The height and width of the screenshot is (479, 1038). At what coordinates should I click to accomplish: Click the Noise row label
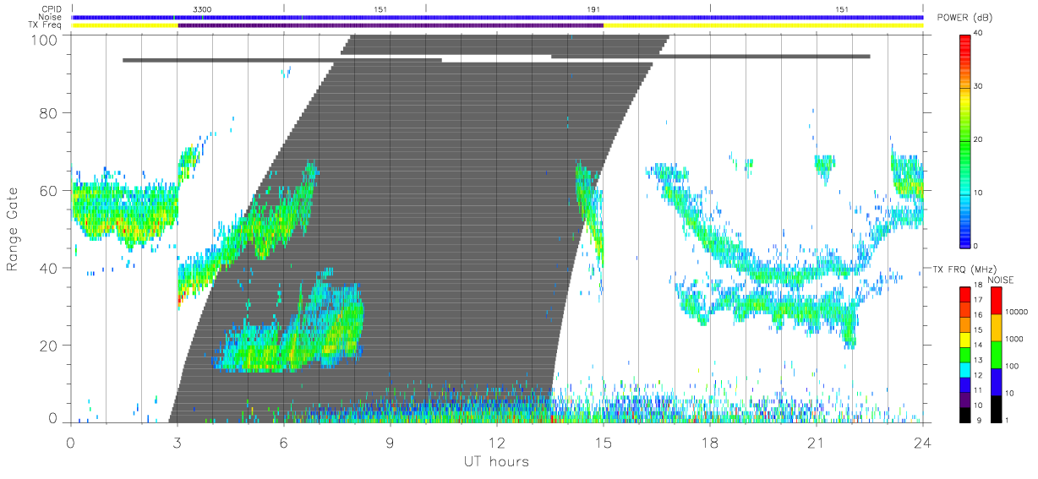[52, 17]
